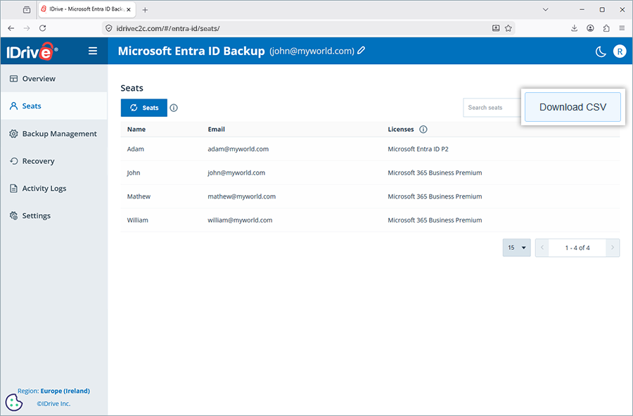The image size is (633, 416).
Task: Expand the 15 rows-per-page dropdown
Action: pos(516,248)
